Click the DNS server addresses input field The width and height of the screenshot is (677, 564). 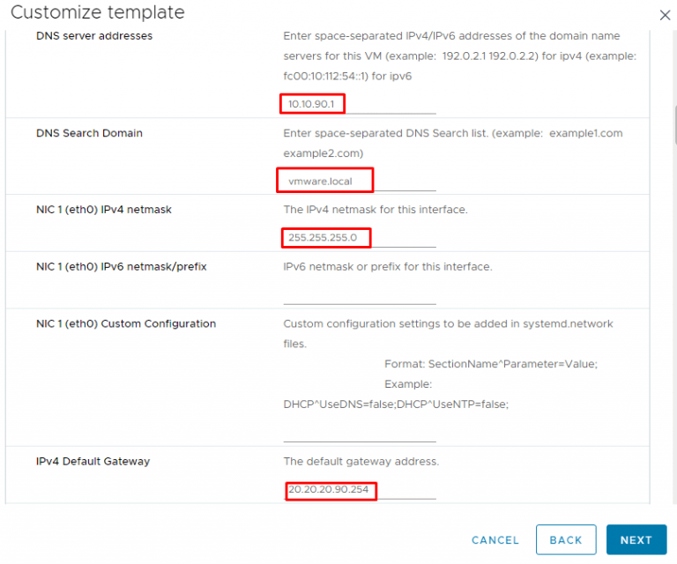359,104
